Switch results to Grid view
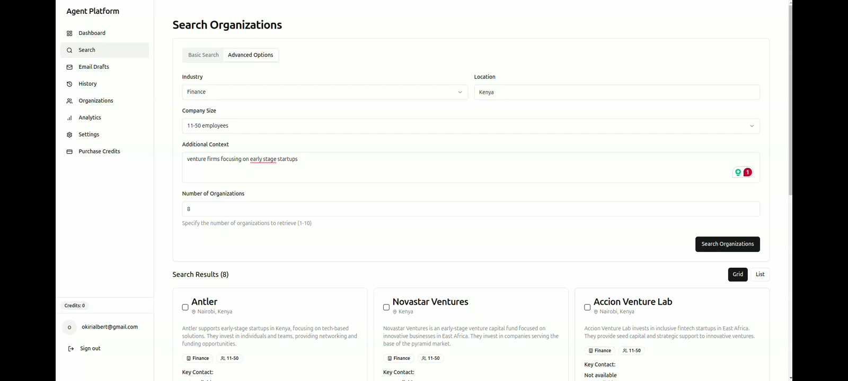Image resolution: width=848 pixels, height=381 pixels. click(x=738, y=275)
